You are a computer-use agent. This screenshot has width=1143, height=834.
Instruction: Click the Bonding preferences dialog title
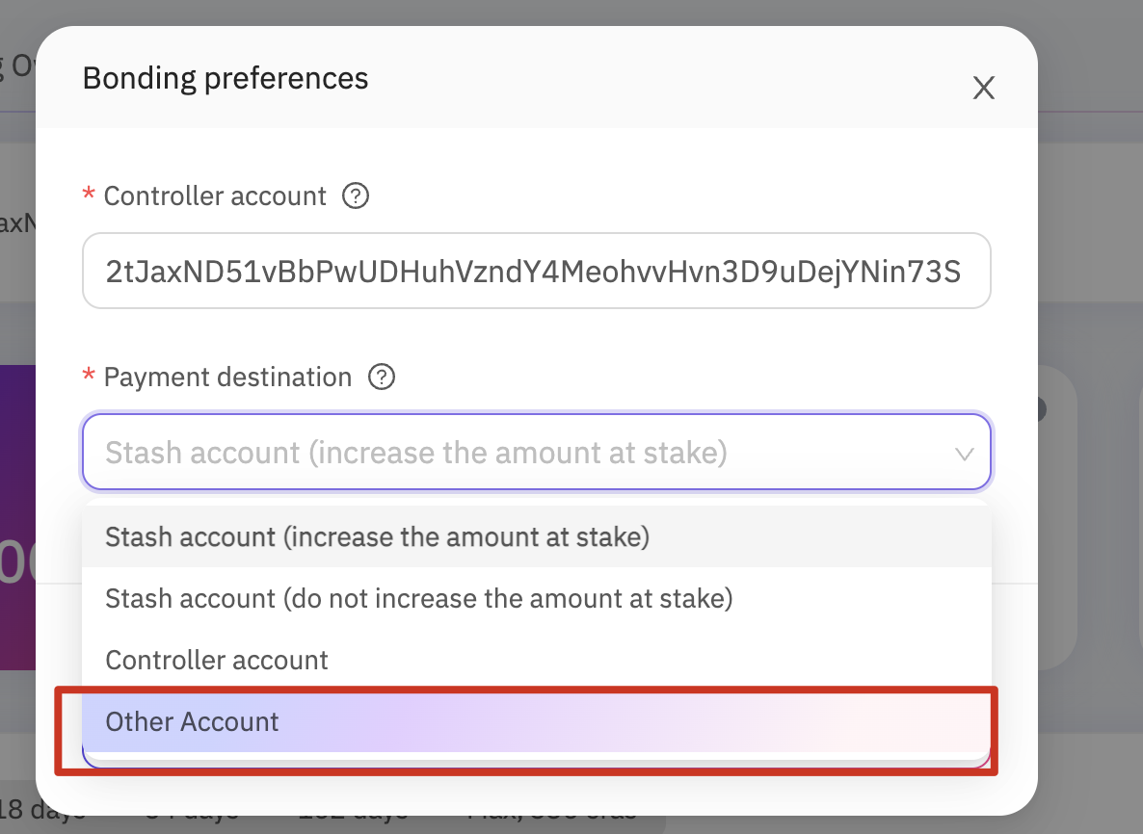point(225,77)
